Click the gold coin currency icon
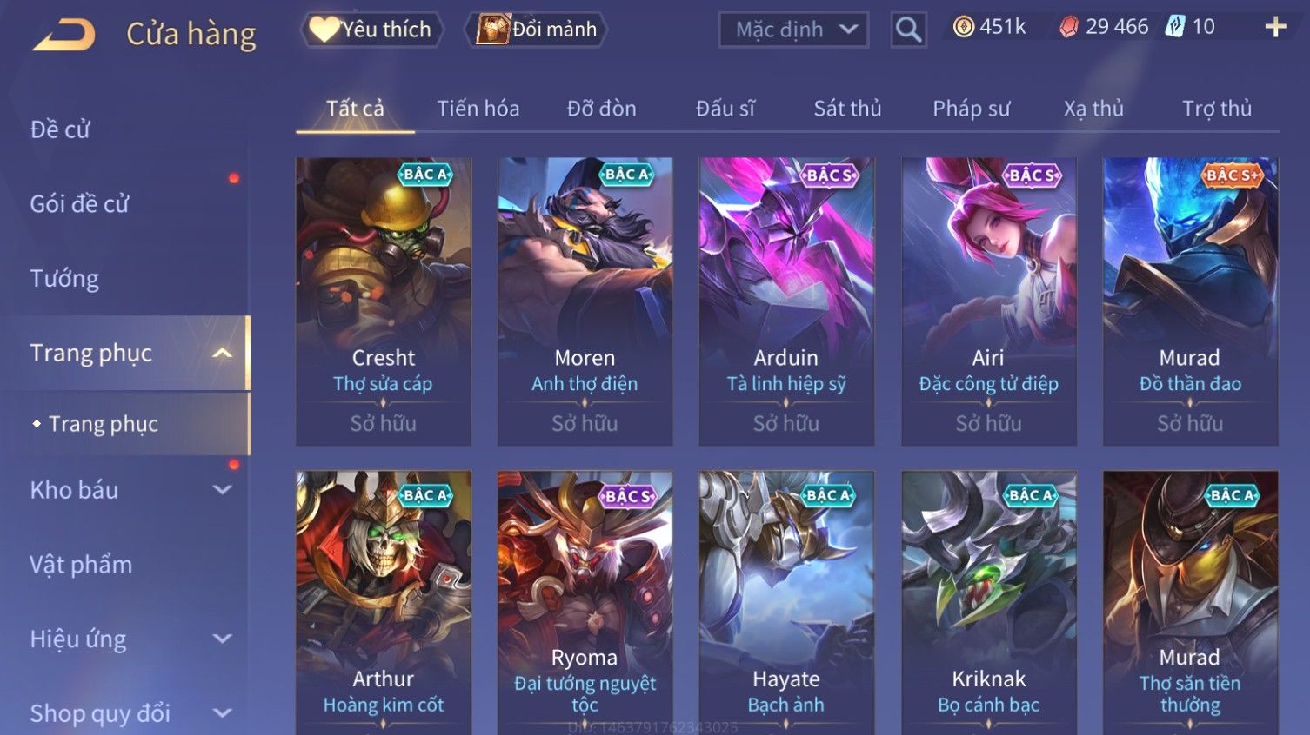 coord(963,27)
